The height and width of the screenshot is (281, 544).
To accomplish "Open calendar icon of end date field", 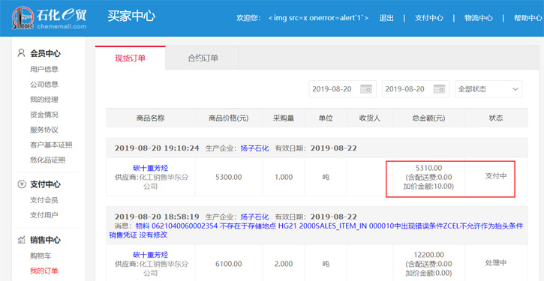I will 439,88.
